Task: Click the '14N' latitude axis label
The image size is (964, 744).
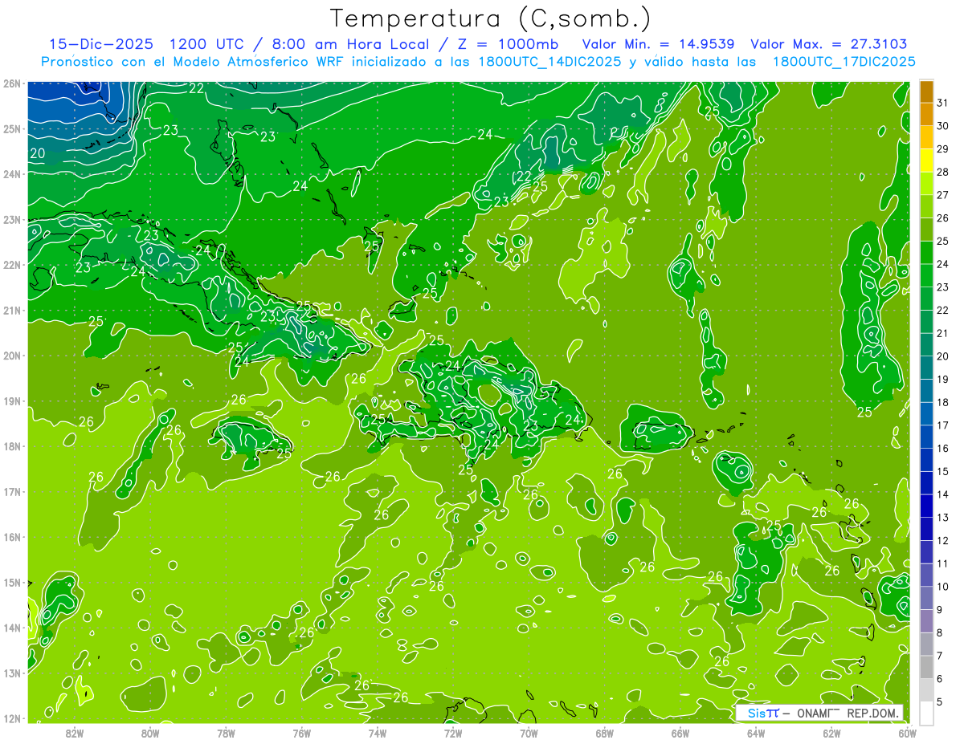Action: click(12, 628)
